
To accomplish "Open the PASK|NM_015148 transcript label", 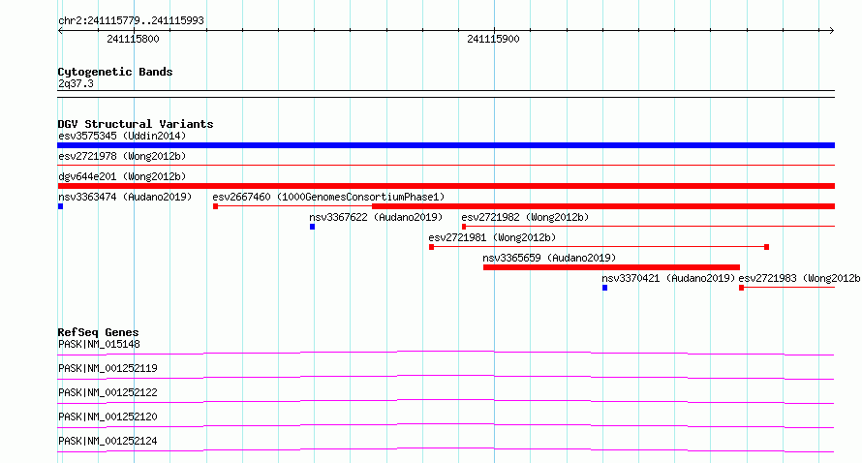I will point(99,344).
